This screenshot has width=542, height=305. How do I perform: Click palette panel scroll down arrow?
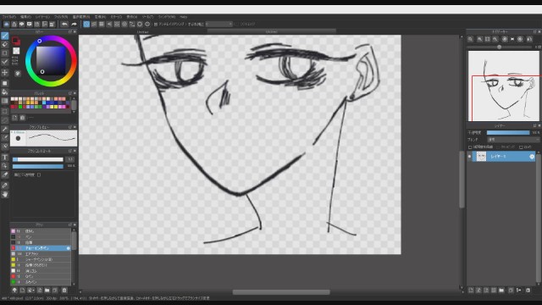pyautogui.click(x=74, y=112)
